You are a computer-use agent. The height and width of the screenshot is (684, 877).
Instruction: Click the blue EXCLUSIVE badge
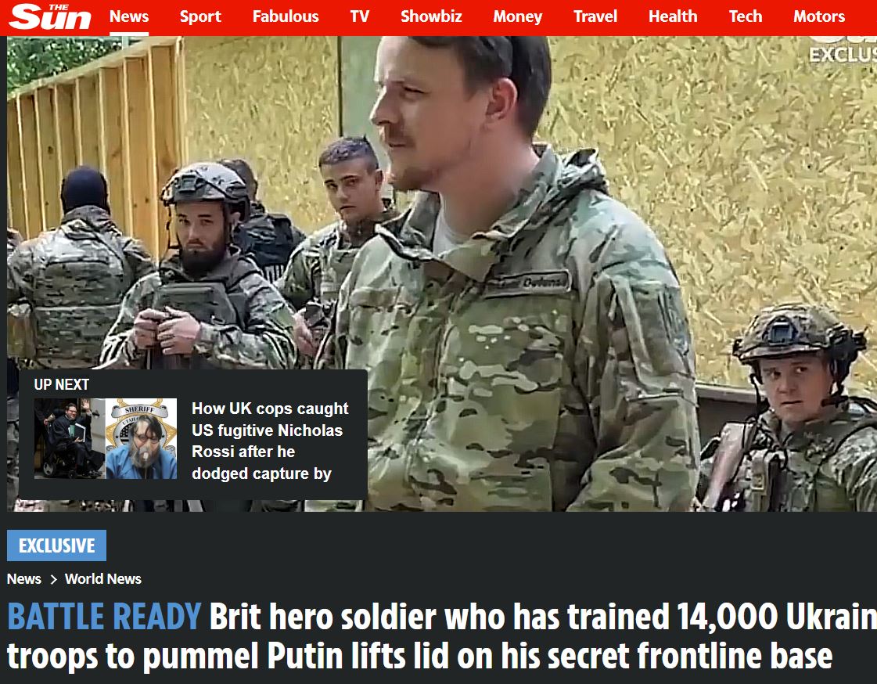[56, 545]
